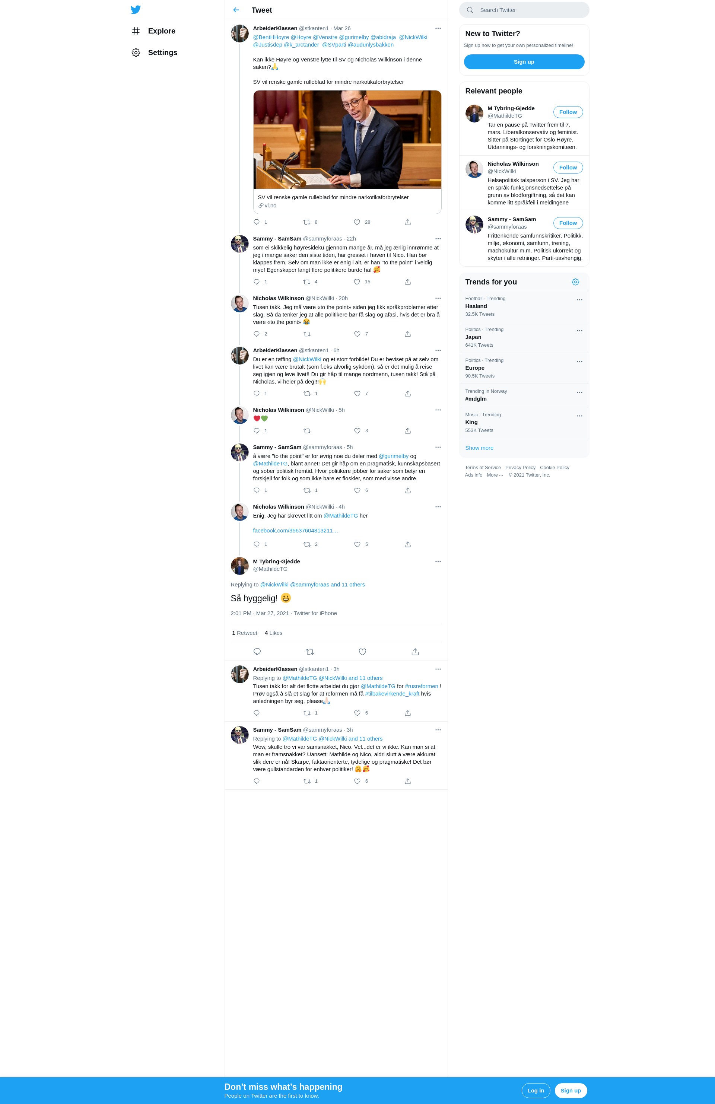Expand the More footer menu
The image size is (715, 1104).
click(x=495, y=475)
